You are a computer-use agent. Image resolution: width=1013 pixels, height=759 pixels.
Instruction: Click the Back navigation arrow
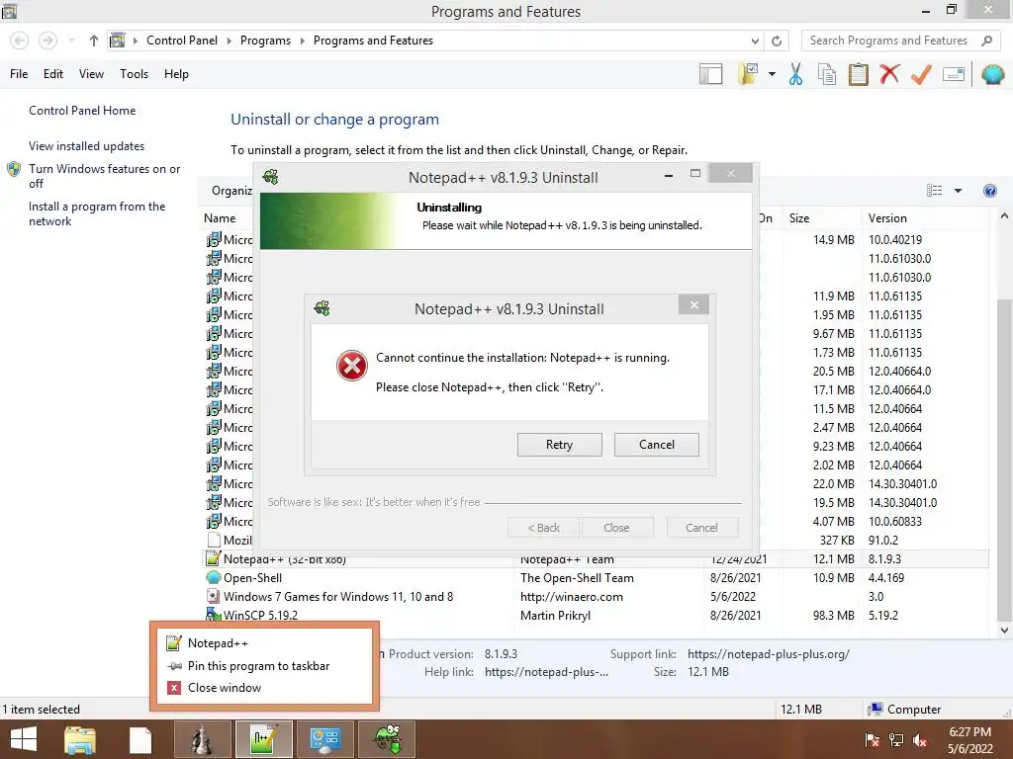point(20,41)
